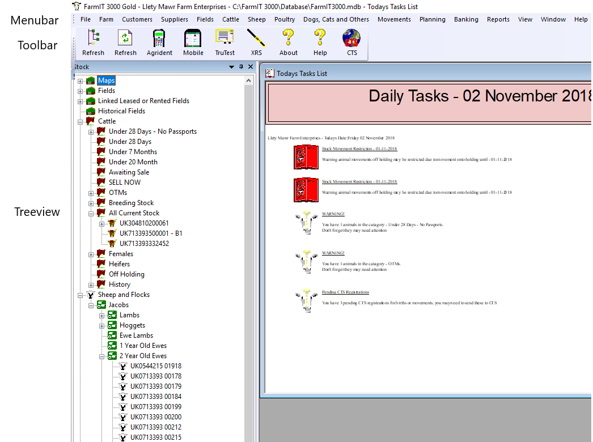Open the Window menu
Image resolution: width=593 pixels, height=442 pixels.
pos(553,19)
